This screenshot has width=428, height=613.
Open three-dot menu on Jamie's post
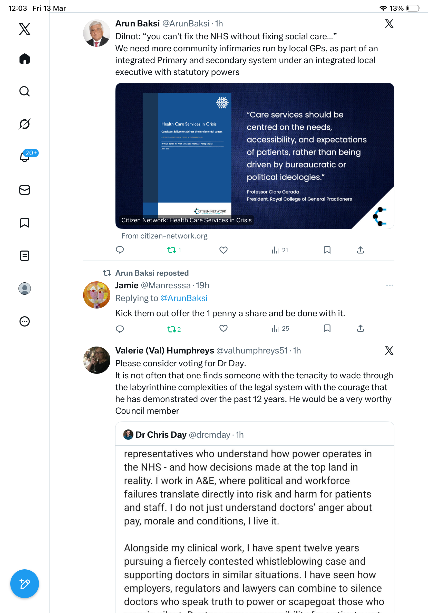tap(390, 286)
